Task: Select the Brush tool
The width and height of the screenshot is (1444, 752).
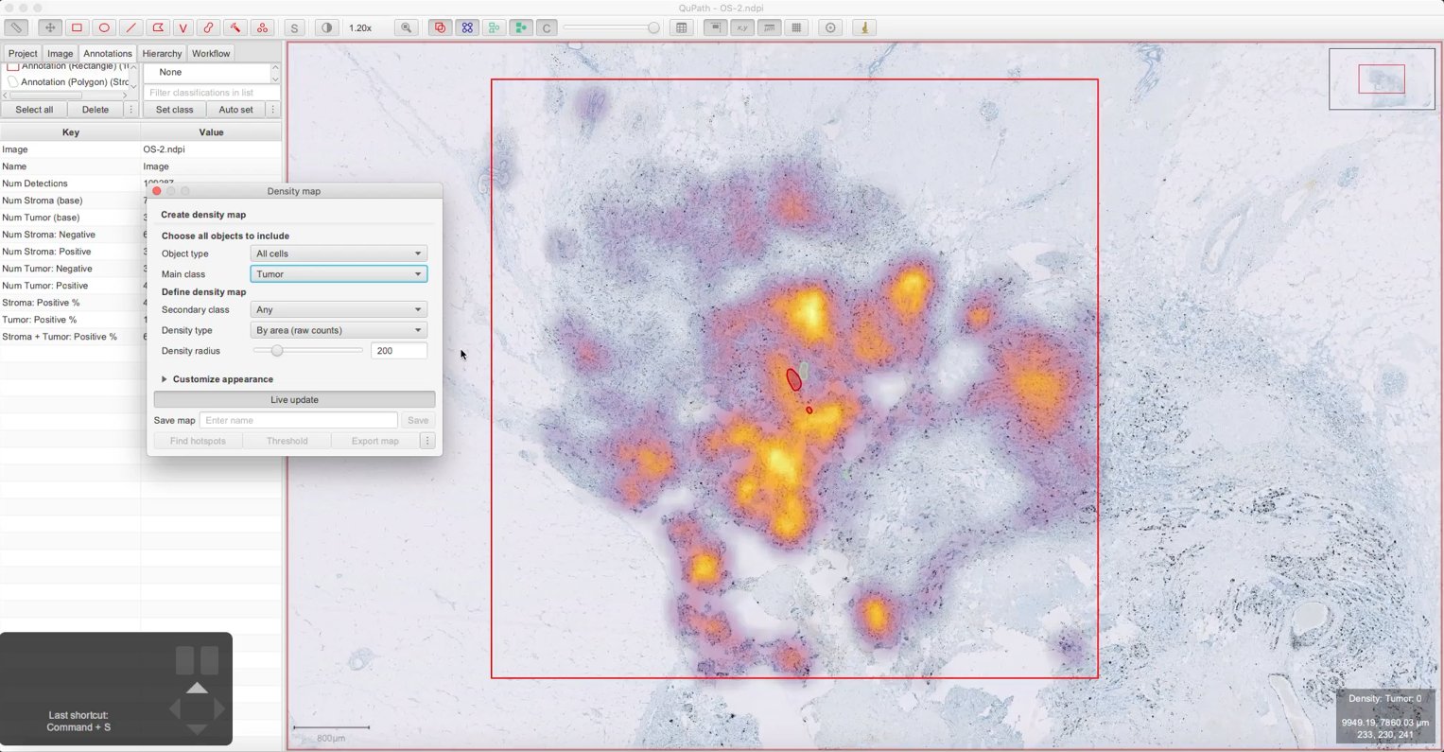Action: pos(209,27)
